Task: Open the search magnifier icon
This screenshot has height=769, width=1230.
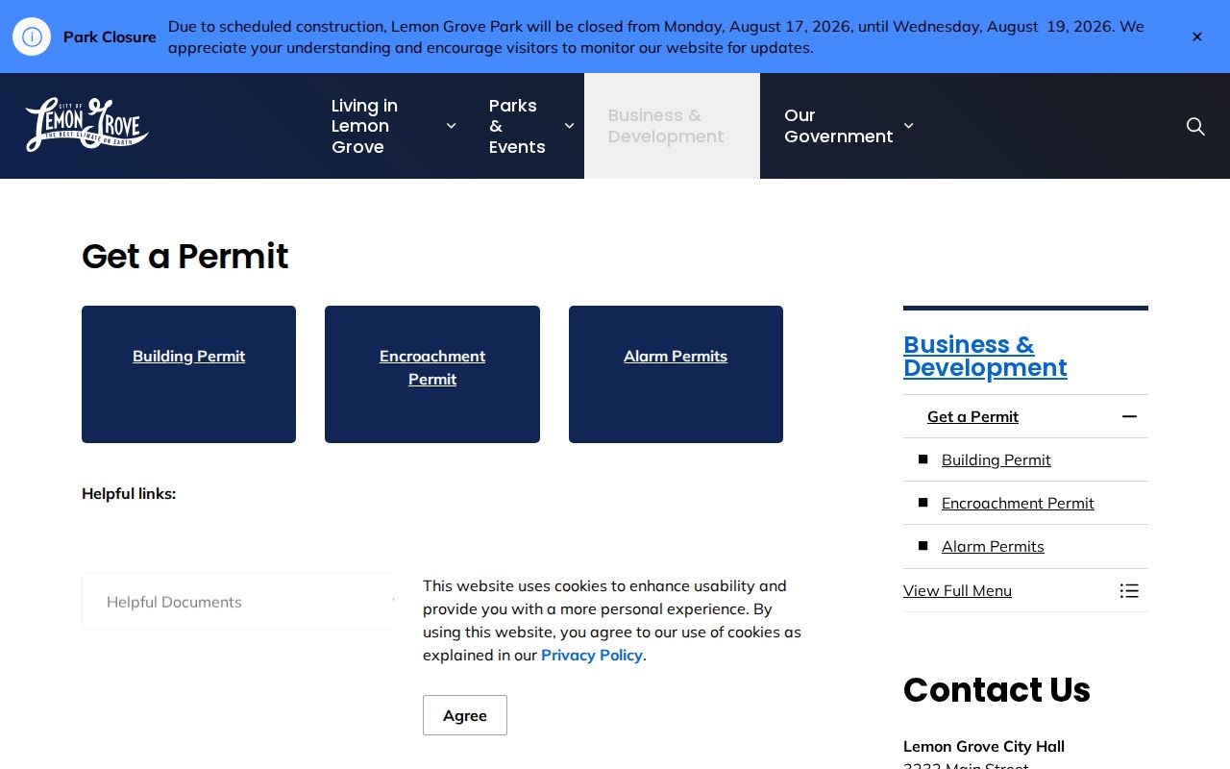Action: pos(1195,126)
